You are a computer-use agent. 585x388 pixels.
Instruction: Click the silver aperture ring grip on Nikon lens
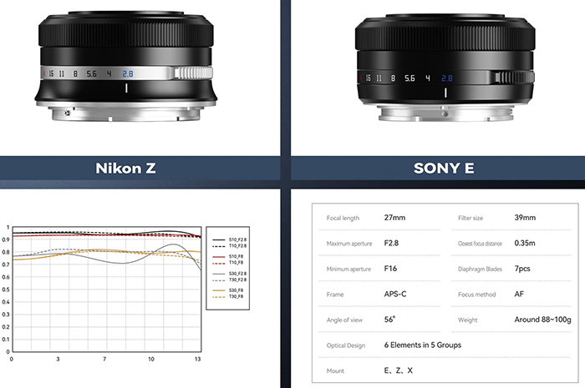tap(193, 73)
